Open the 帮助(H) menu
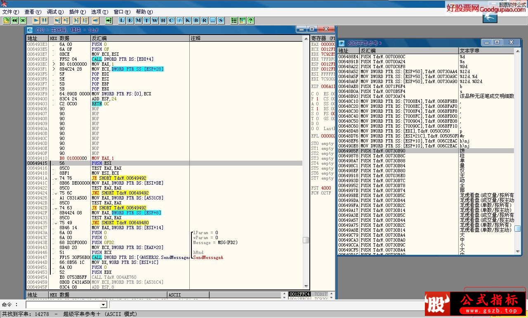 point(144,12)
